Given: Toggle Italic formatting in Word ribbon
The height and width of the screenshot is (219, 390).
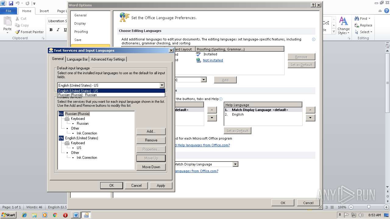Looking at the screenshot, I should click(58, 30).
